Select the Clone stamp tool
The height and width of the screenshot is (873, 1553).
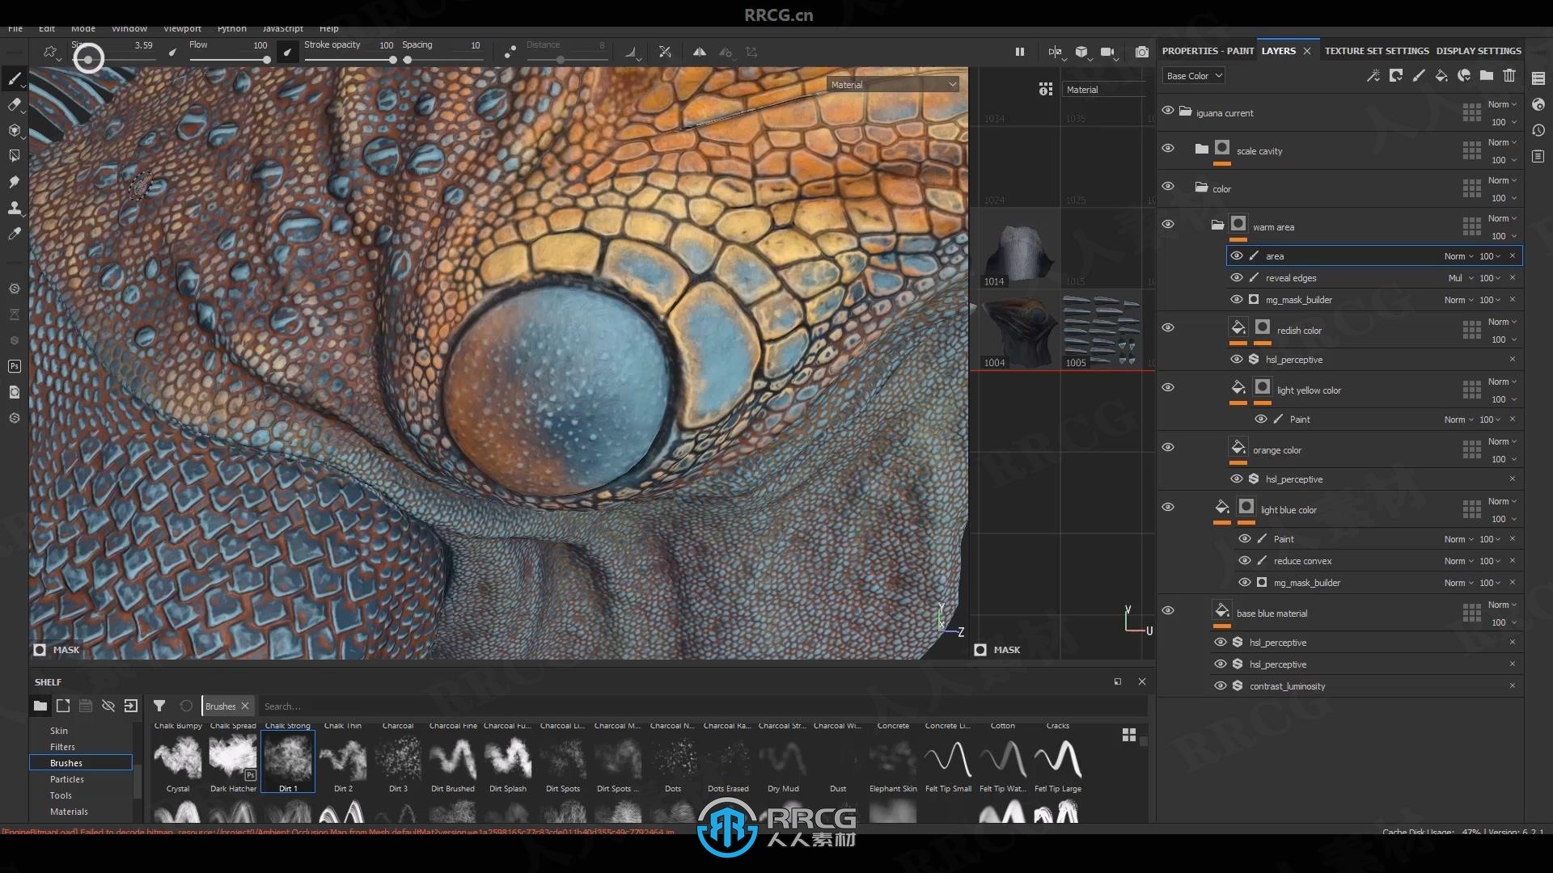(15, 208)
